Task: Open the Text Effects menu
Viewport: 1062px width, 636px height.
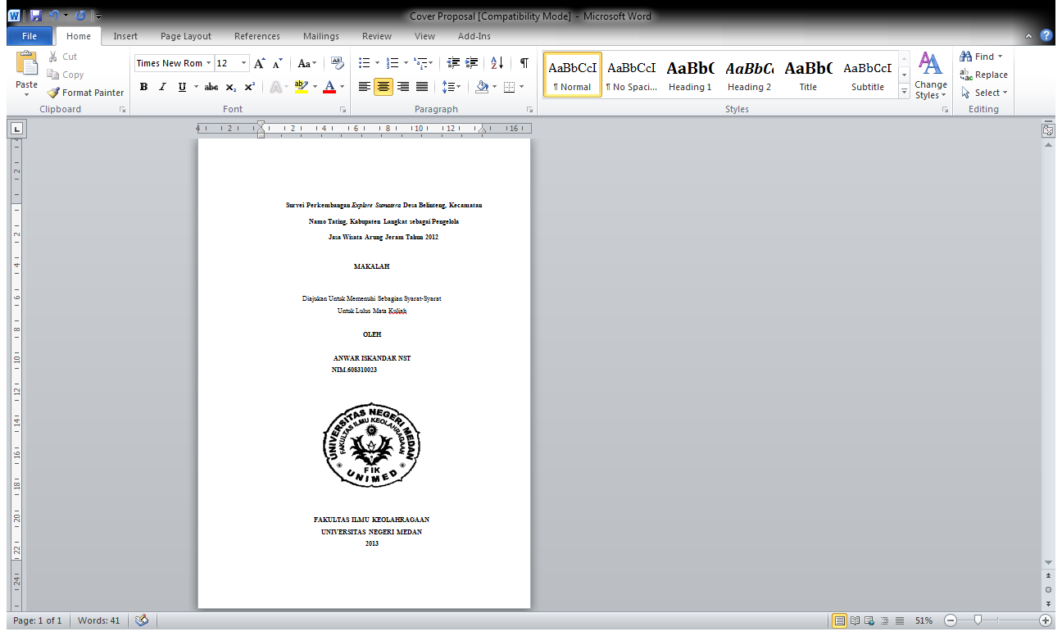Action: [278, 87]
